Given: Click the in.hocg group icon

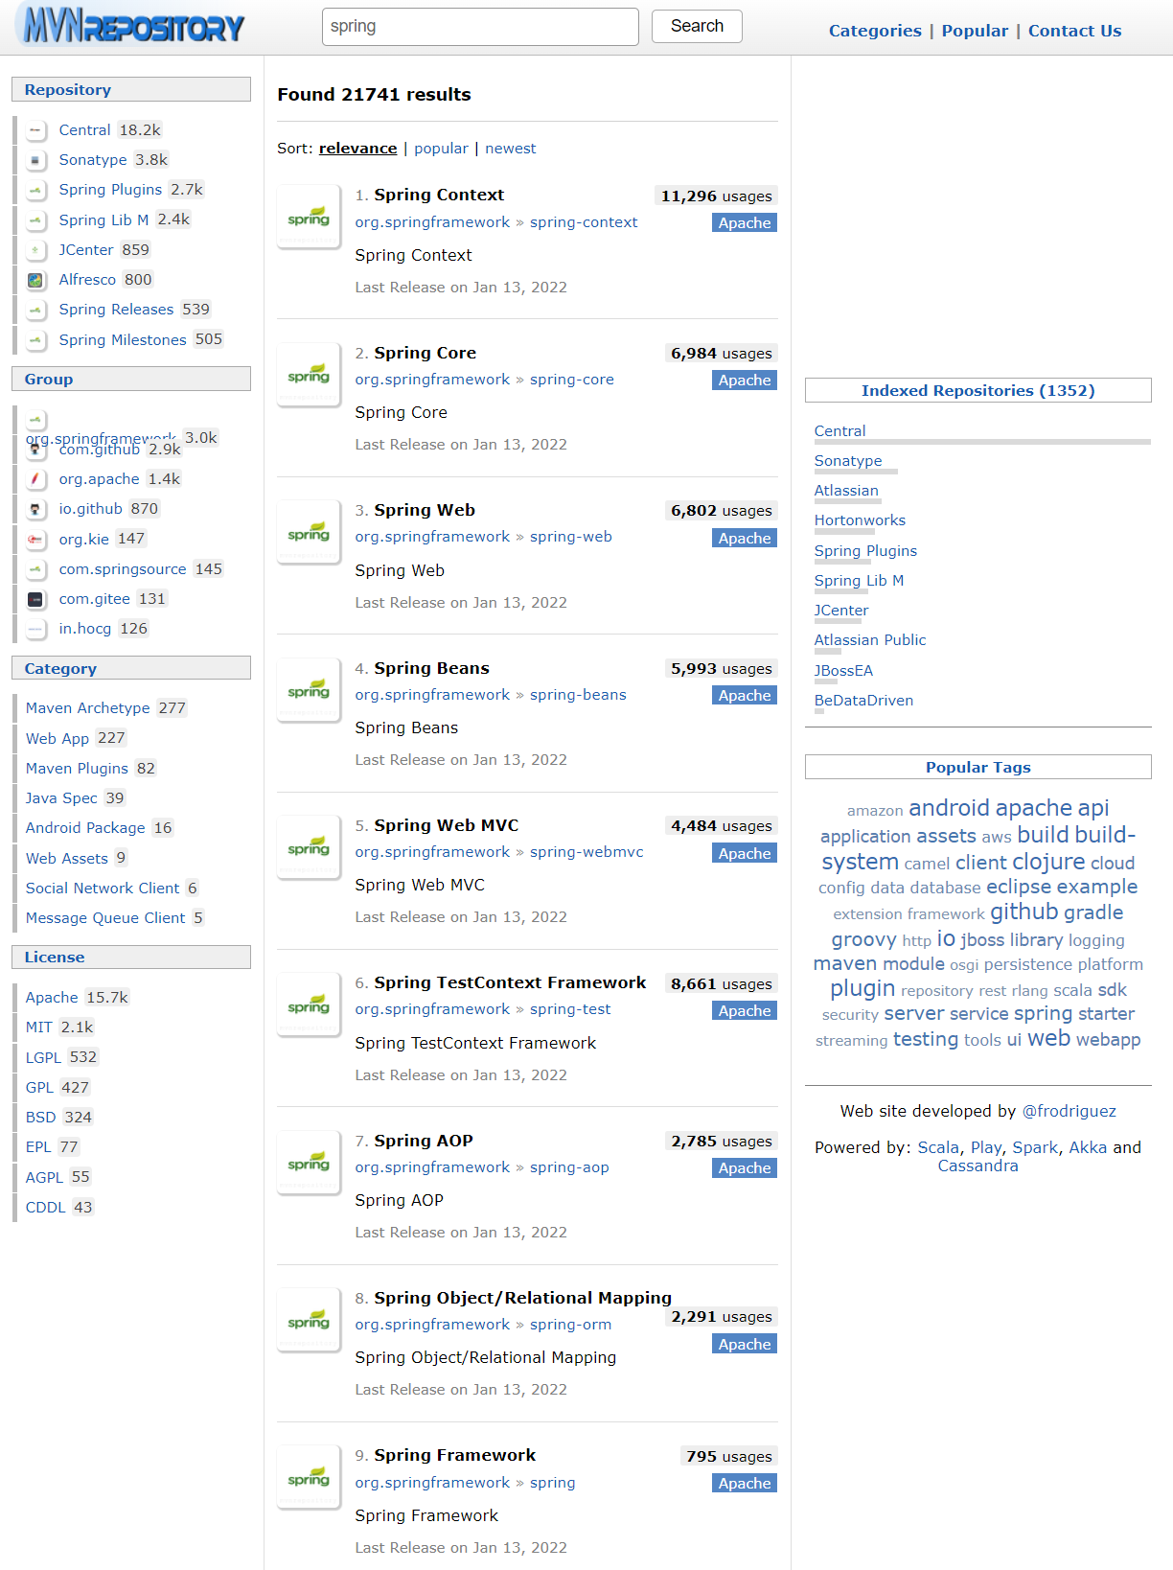Looking at the screenshot, I should coord(35,629).
